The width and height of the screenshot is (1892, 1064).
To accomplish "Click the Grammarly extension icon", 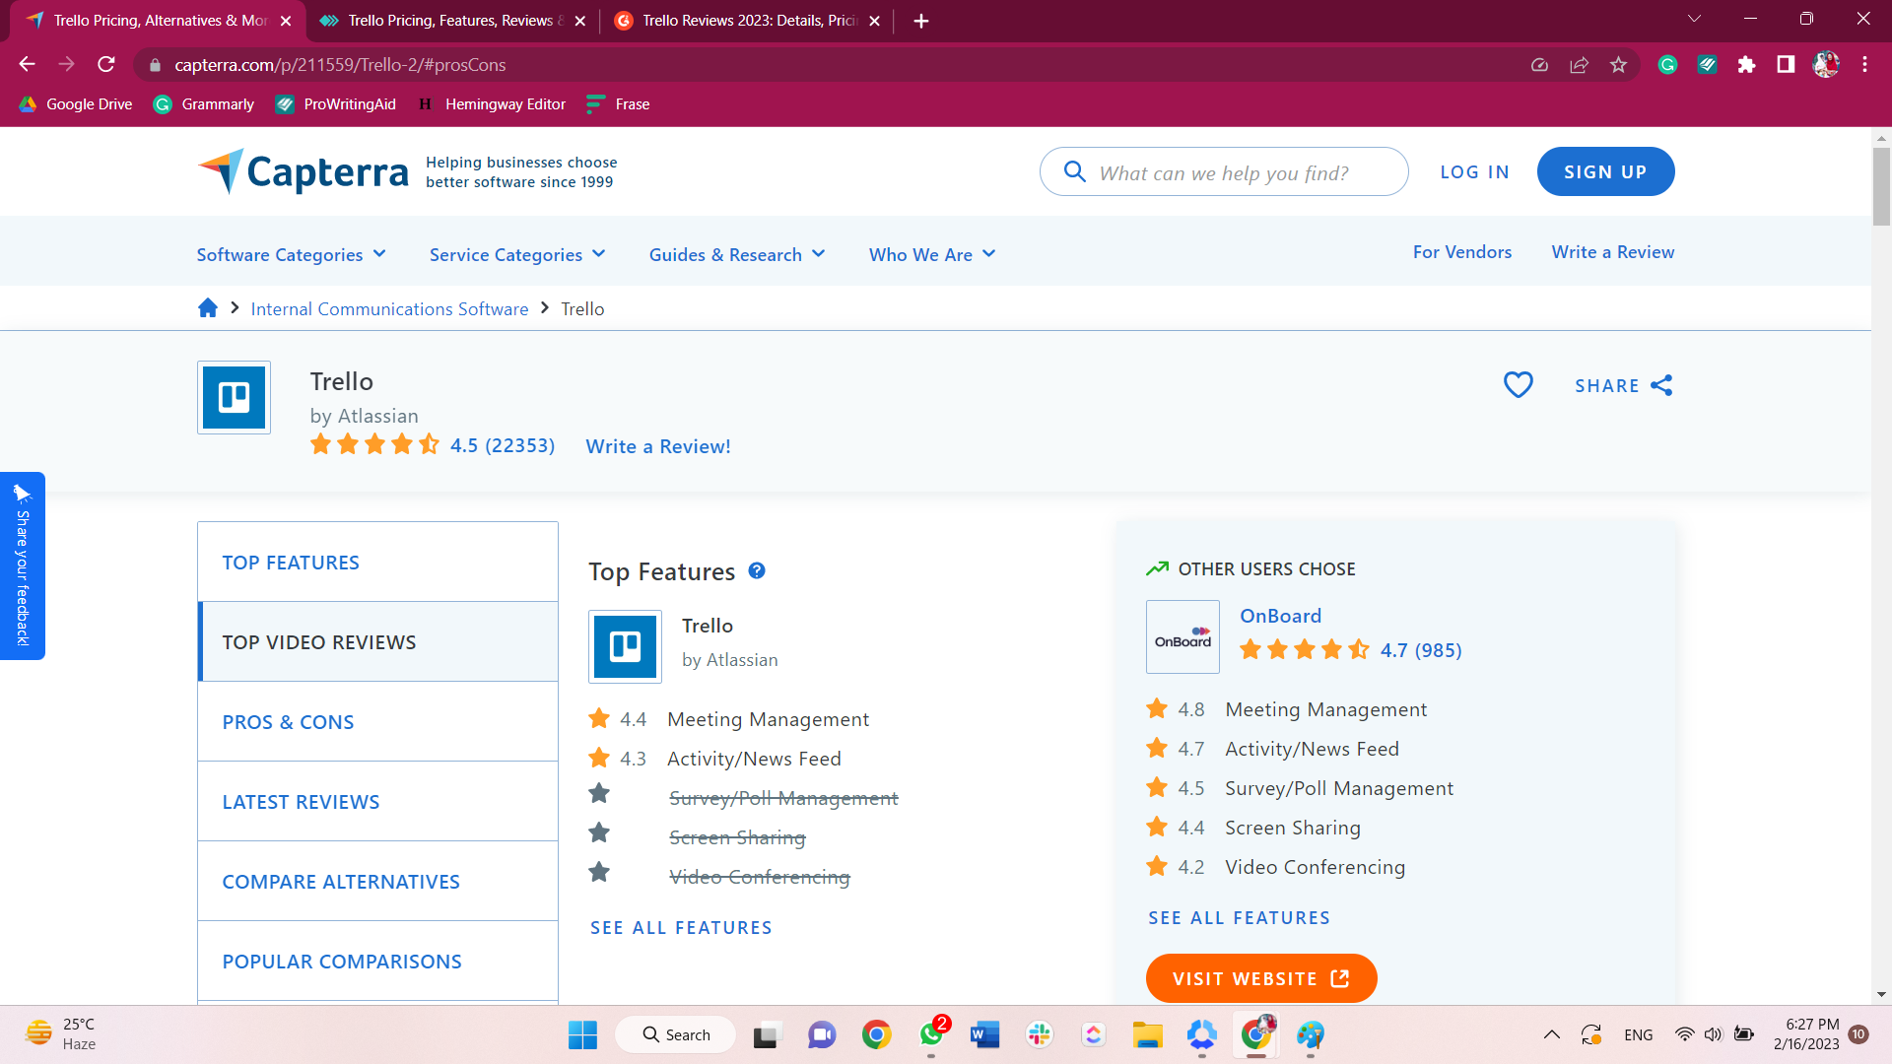I will tap(1667, 64).
